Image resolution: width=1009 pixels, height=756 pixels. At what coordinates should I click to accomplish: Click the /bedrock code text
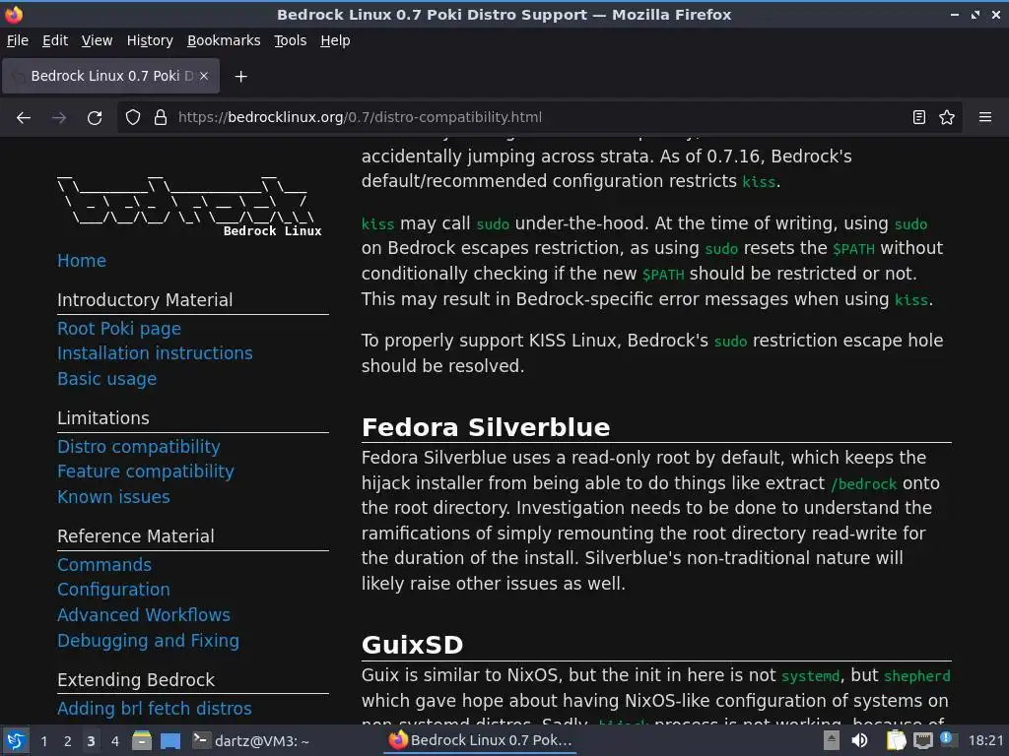click(863, 484)
